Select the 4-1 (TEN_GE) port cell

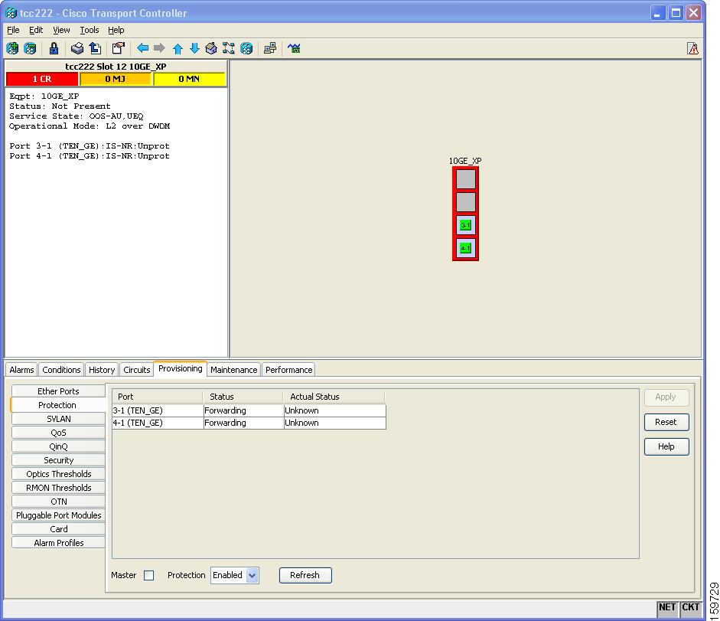(158, 423)
